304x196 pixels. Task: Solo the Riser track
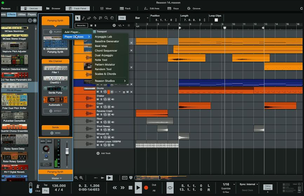101,122
